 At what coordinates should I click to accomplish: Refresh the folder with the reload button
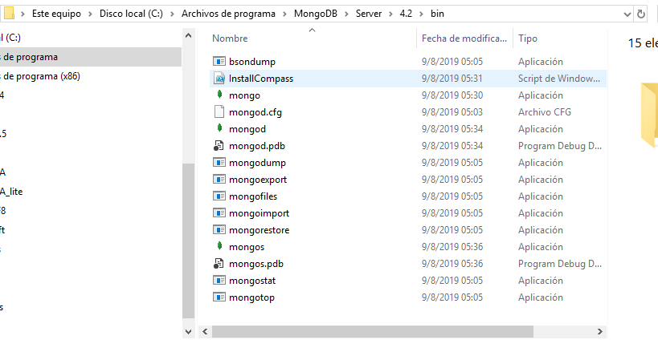(641, 14)
